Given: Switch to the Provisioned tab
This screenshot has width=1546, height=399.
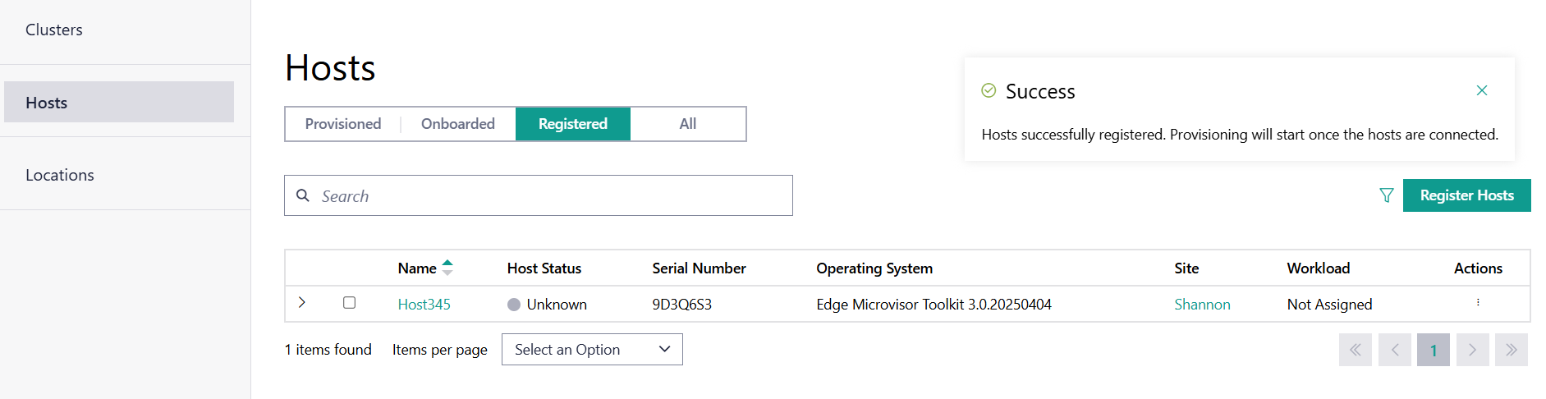Looking at the screenshot, I should click(343, 124).
